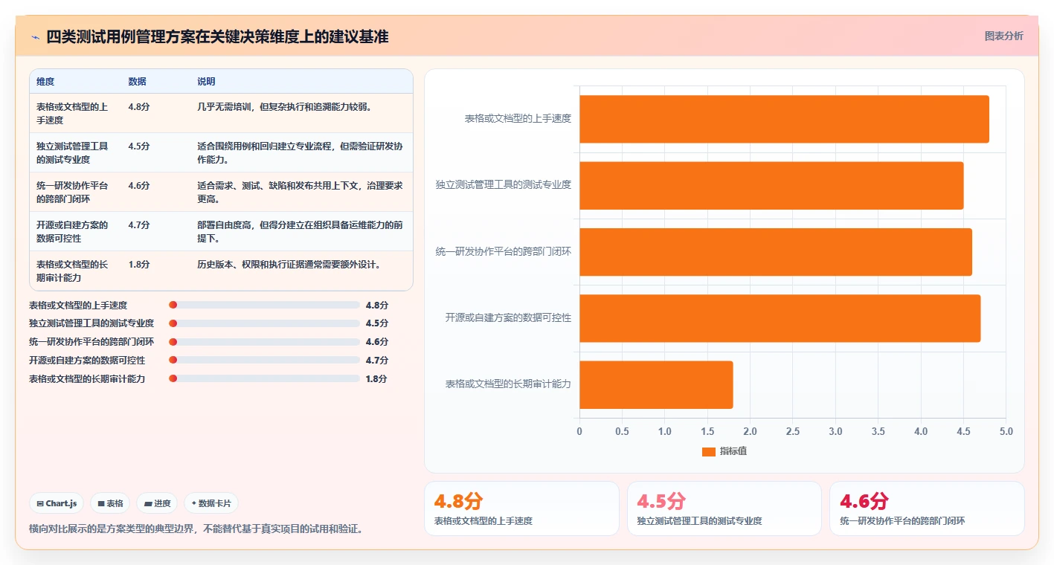Click the 说明 column header

[206, 82]
